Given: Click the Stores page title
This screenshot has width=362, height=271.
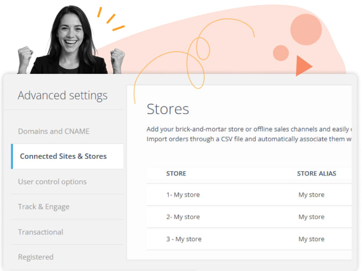Looking at the screenshot, I should pos(168,109).
